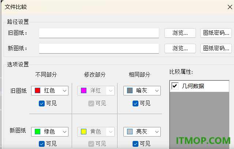Toggle 可见 under the 亮灰 dropdown
Viewport: 234px width, 149px height.
point(135,144)
